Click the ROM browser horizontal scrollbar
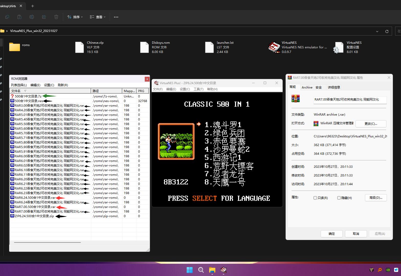 coord(48,242)
